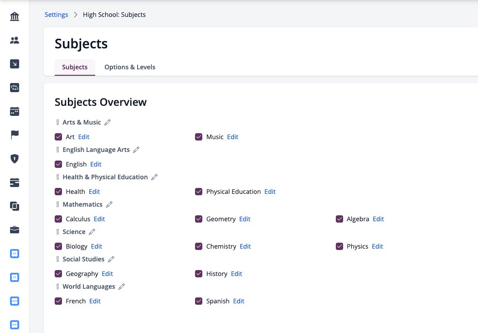The image size is (478, 333).
Task: Open the flag icon in sidebar
Action: point(14,135)
